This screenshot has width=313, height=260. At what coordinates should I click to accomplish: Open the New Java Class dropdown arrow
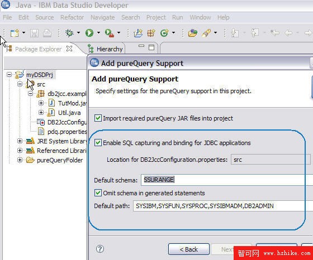coord(173,33)
